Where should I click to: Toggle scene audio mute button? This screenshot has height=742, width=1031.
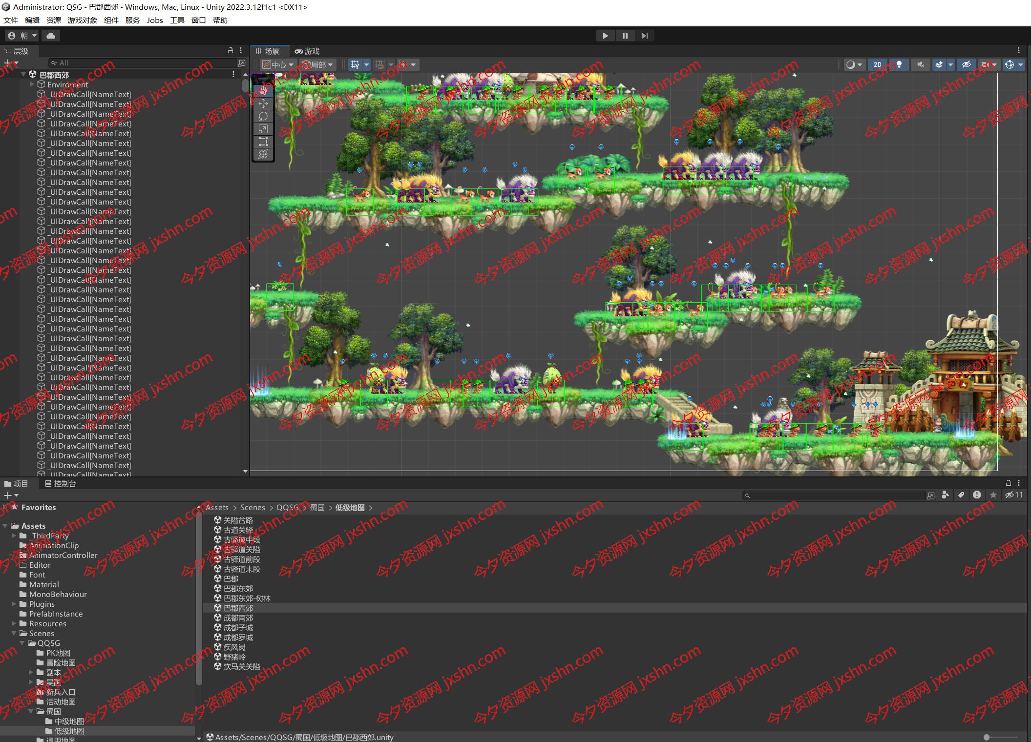(920, 64)
